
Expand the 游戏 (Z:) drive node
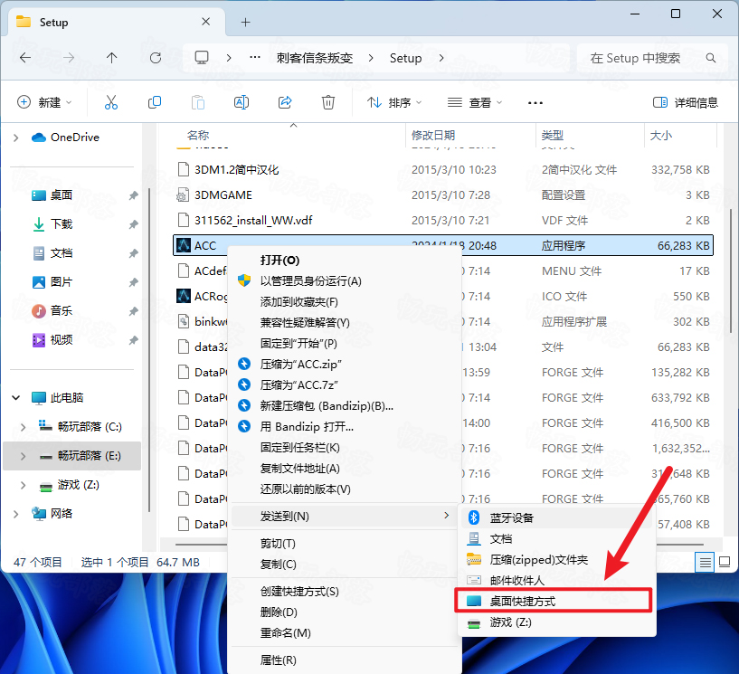point(23,485)
